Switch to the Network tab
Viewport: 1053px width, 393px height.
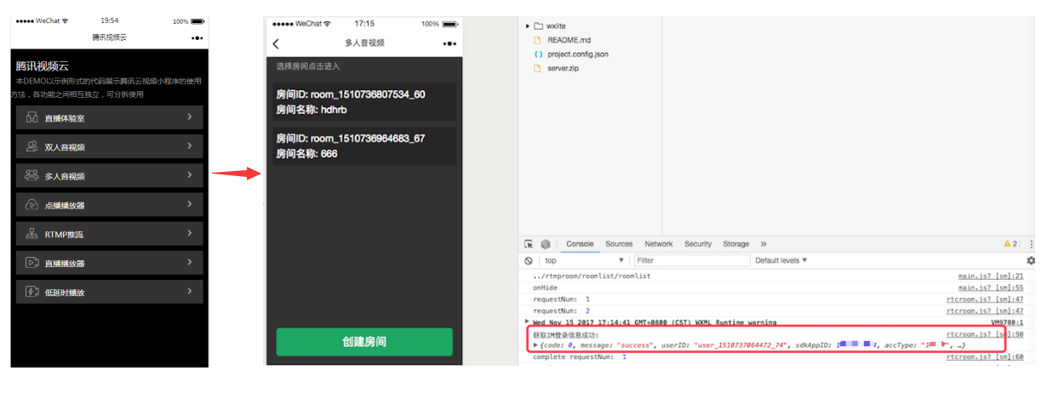click(x=659, y=244)
